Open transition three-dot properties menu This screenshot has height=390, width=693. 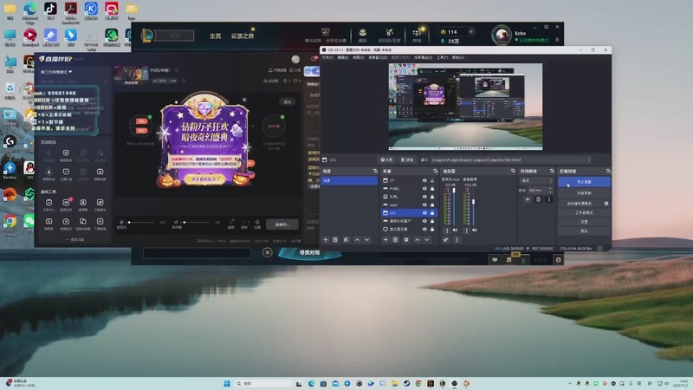(x=549, y=199)
